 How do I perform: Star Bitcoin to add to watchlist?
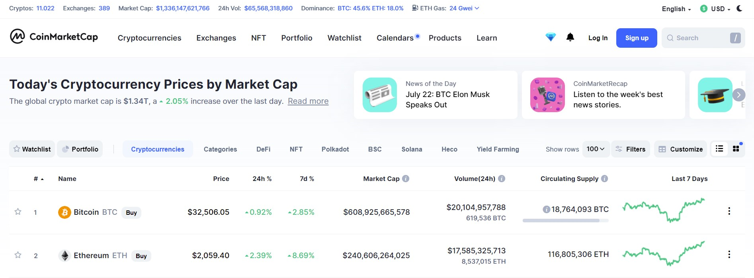(x=18, y=212)
